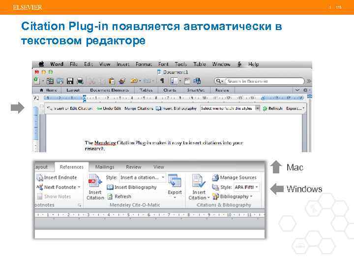The height and width of the screenshot is (266, 354).
Task: Click the New from Template icon
Action: [50, 81]
